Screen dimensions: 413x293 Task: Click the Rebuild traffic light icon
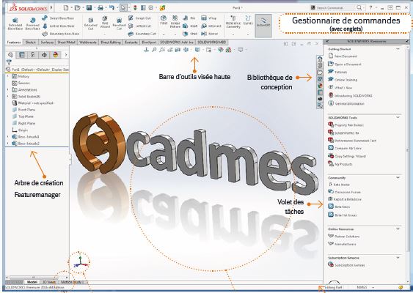pyautogui.click(x=135, y=8)
